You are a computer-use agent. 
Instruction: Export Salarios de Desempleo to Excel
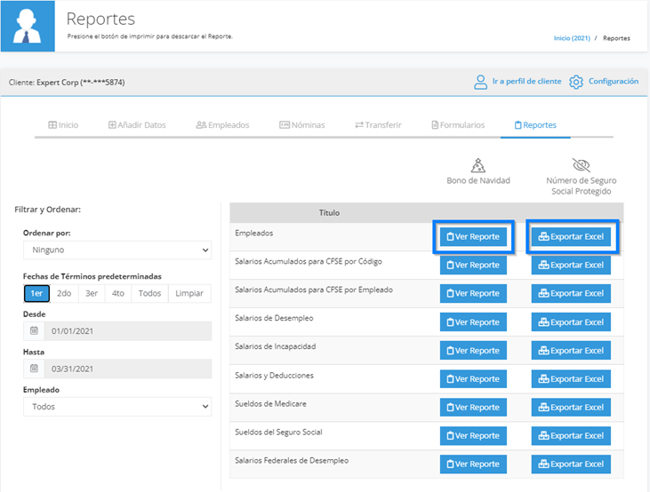571,322
